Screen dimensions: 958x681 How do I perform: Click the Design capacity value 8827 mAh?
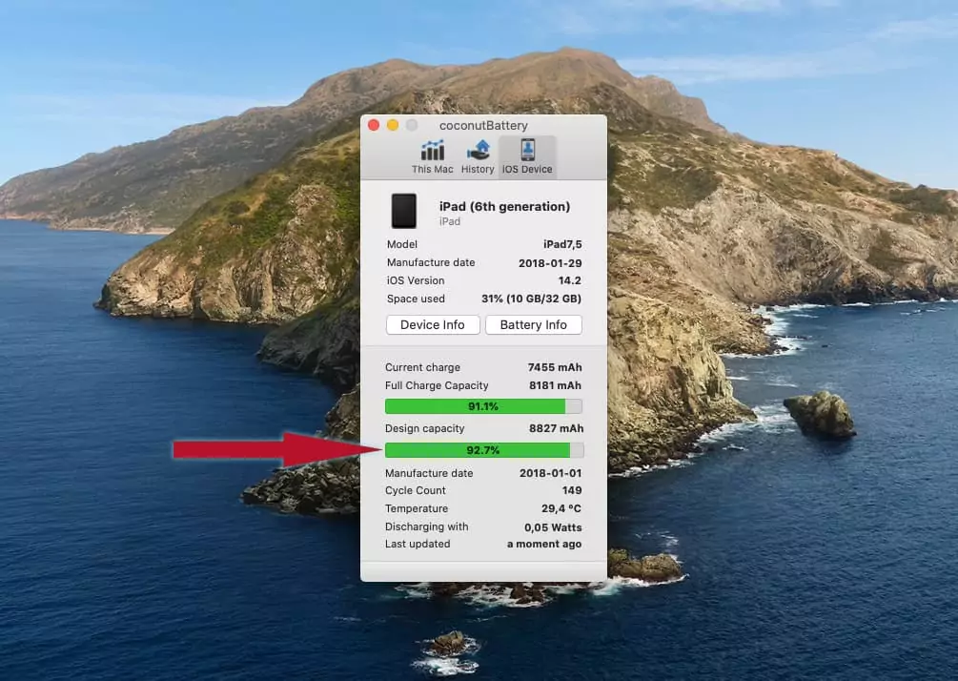[556, 428]
